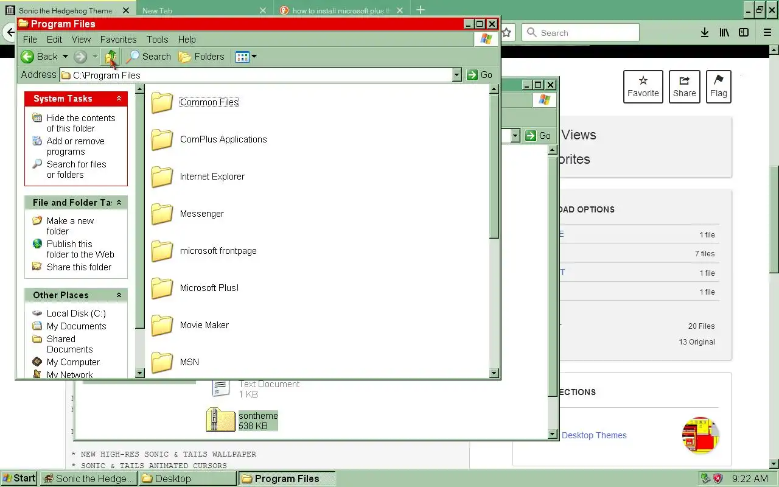Collapse the Other Places panel
779x487 pixels.
point(119,295)
